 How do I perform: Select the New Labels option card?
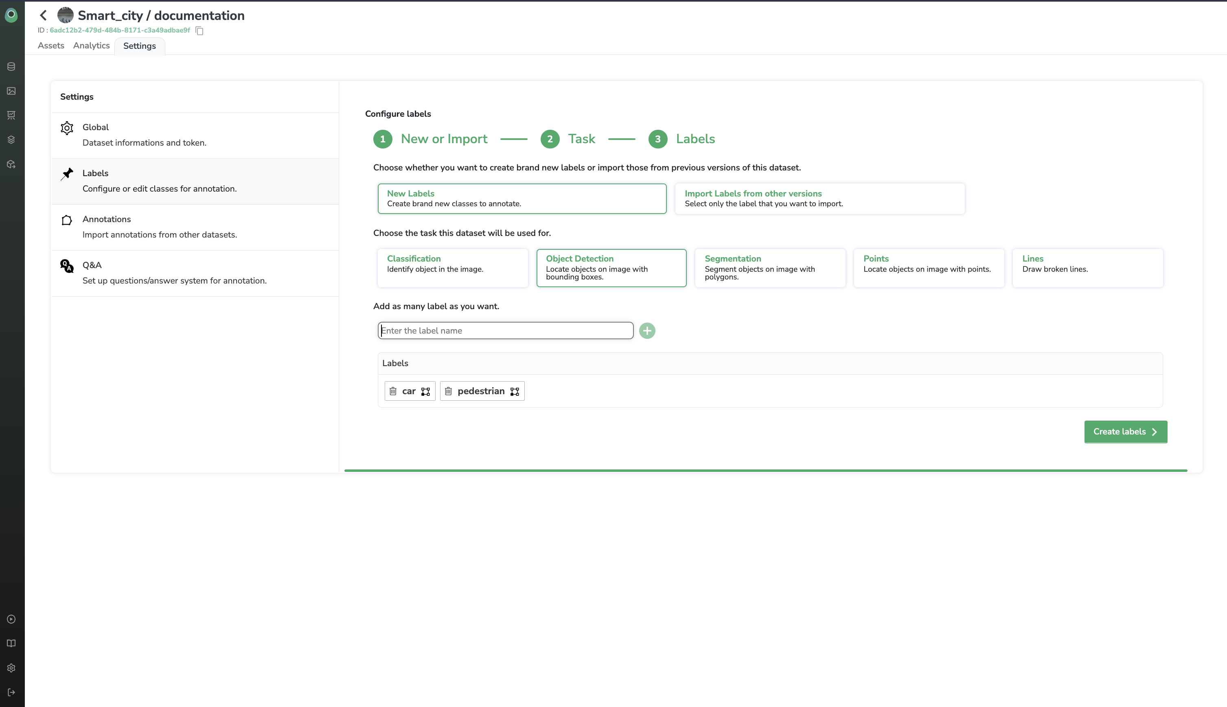click(x=522, y=199)
